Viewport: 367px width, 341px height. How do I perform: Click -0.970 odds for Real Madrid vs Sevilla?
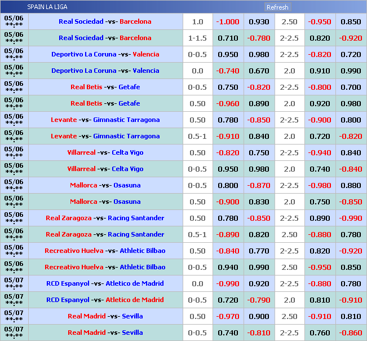pos(228,317)
